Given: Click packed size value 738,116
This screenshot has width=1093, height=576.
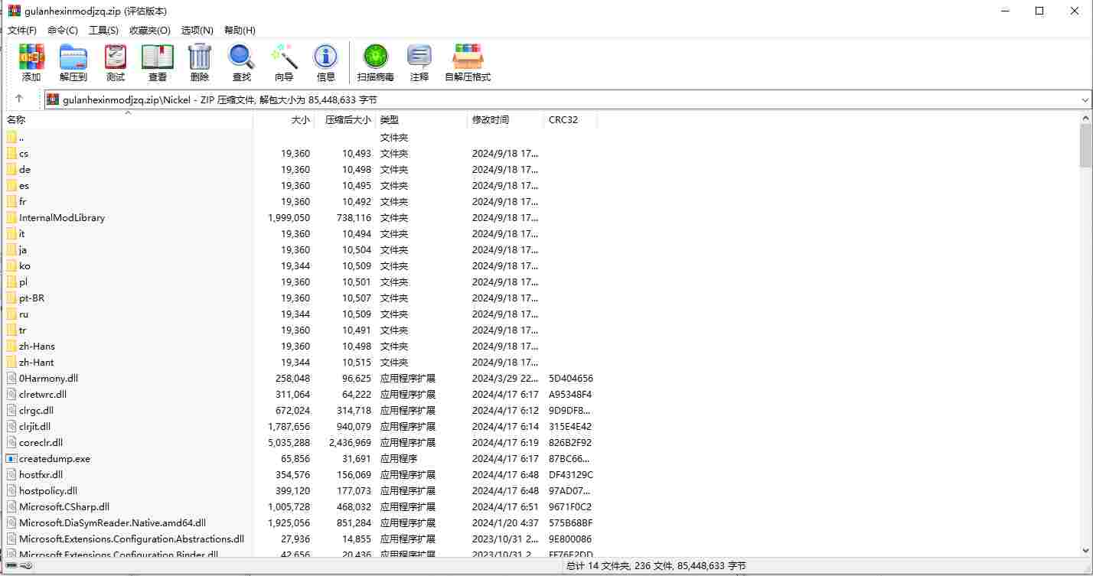Looking at the screenshot, I should [354, 217].
